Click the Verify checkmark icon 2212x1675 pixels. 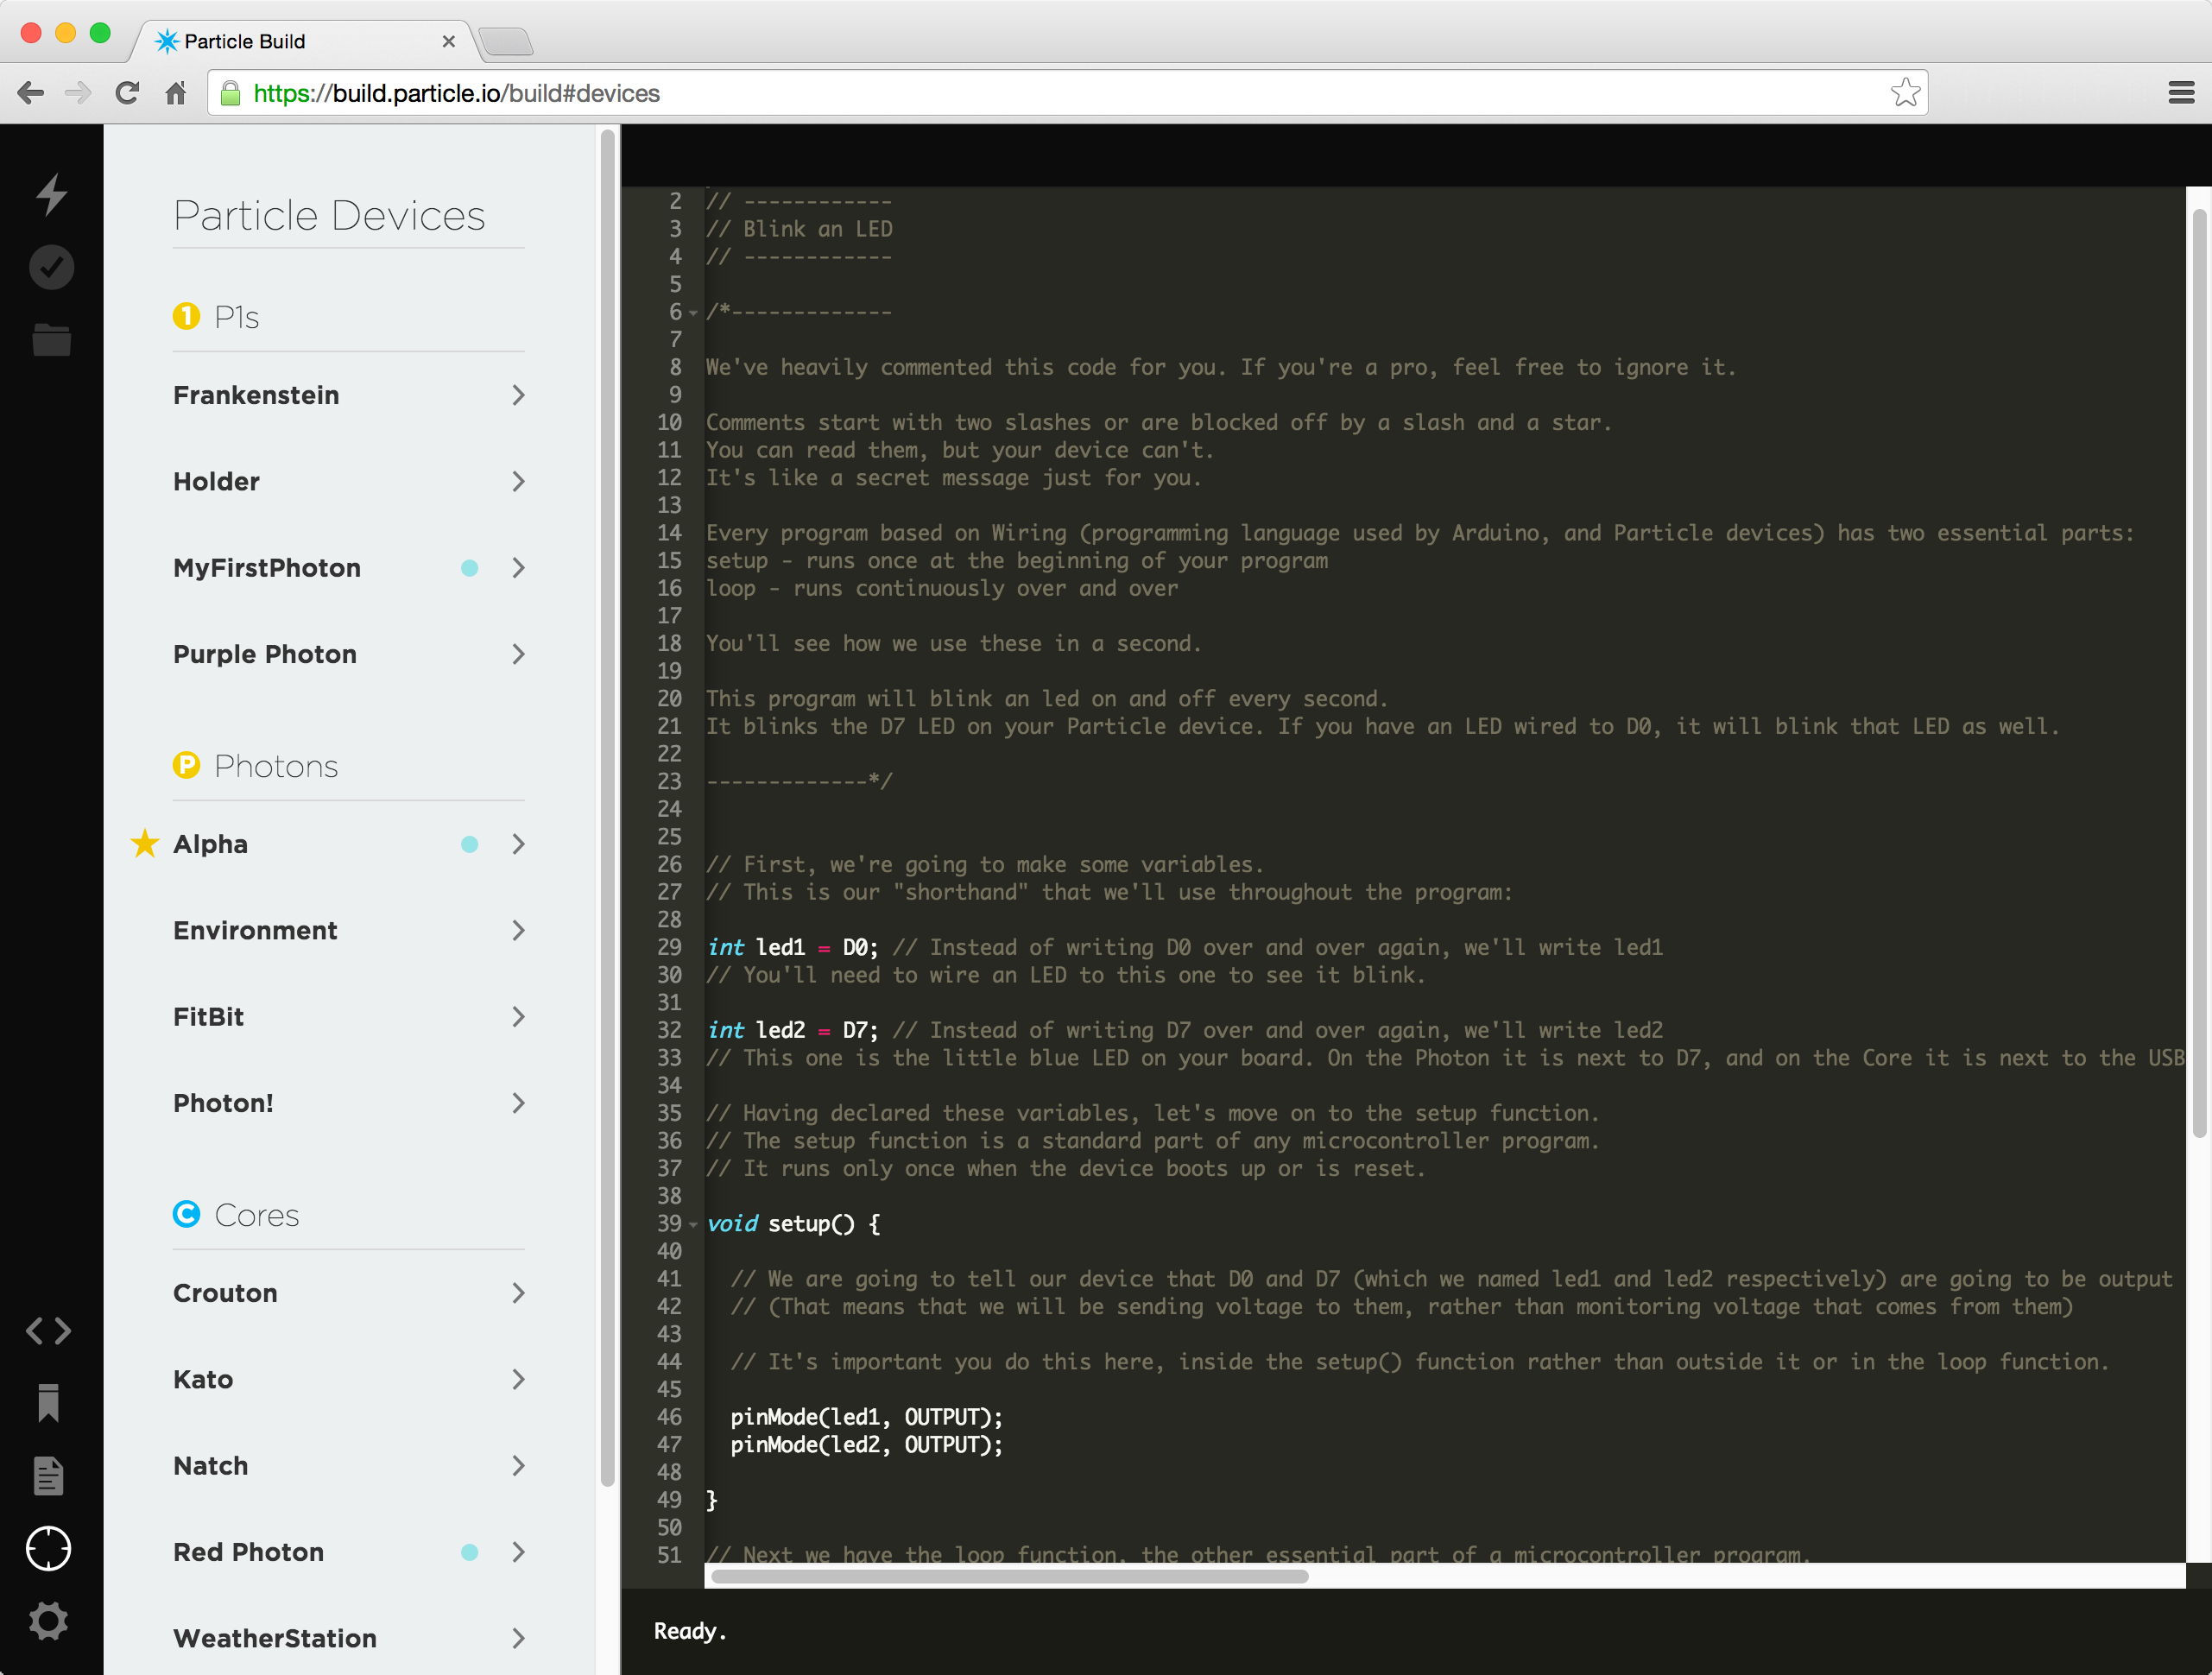click(51, 267)
